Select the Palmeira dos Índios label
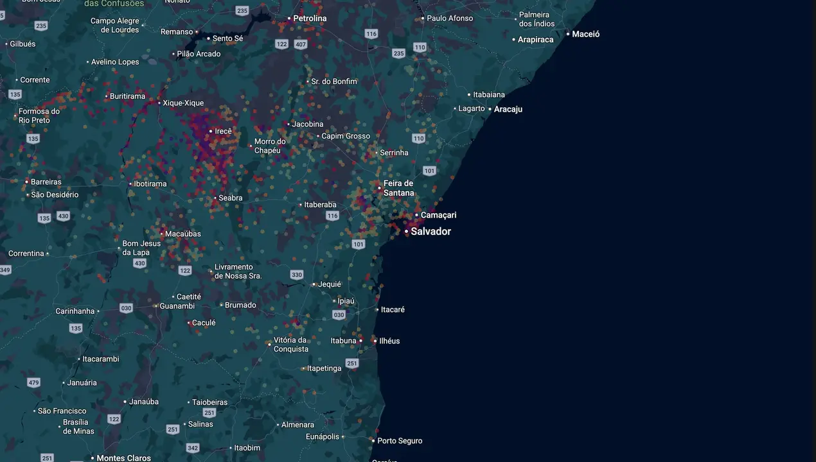 pos(537,19)
